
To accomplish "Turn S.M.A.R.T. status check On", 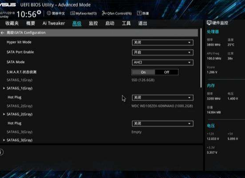I will pyautogui.click(x=143, y=72).
